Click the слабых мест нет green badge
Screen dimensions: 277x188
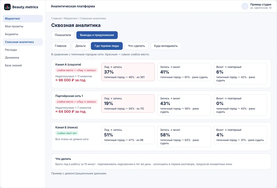67,133
